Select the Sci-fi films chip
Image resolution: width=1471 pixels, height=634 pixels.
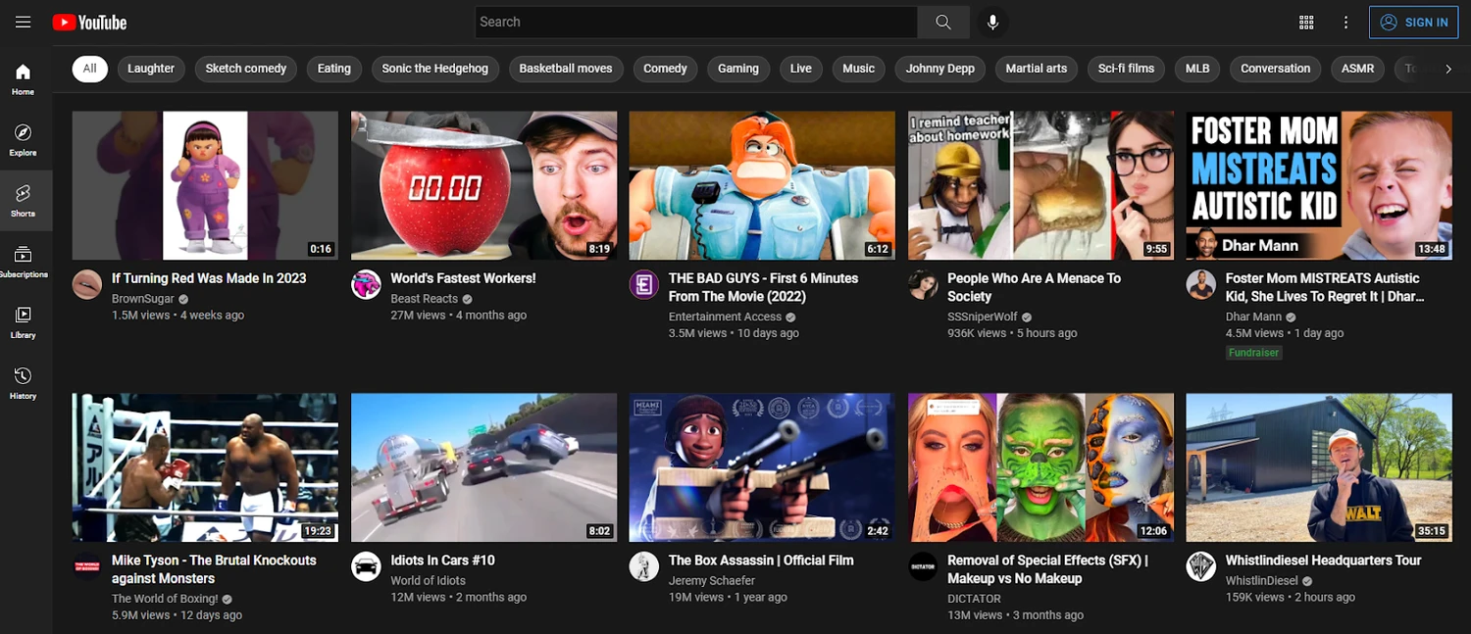coord(1126,69)
